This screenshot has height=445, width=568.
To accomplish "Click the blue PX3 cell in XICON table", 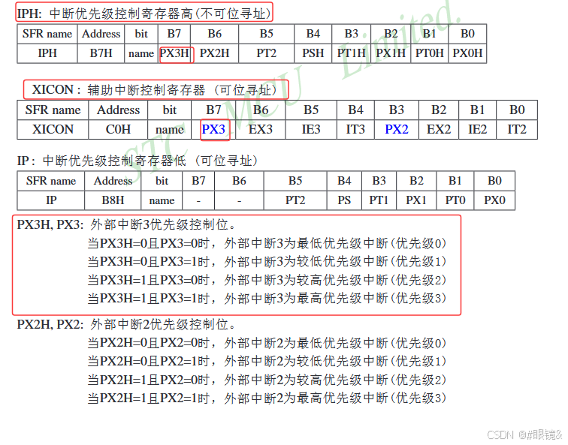I will pos(213,130).
